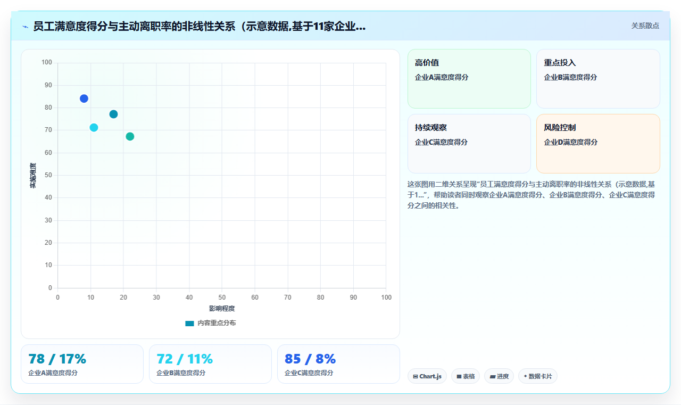Click the 内容重点分布 legend label
Screen dimensions: 681x405
(217, 323)
